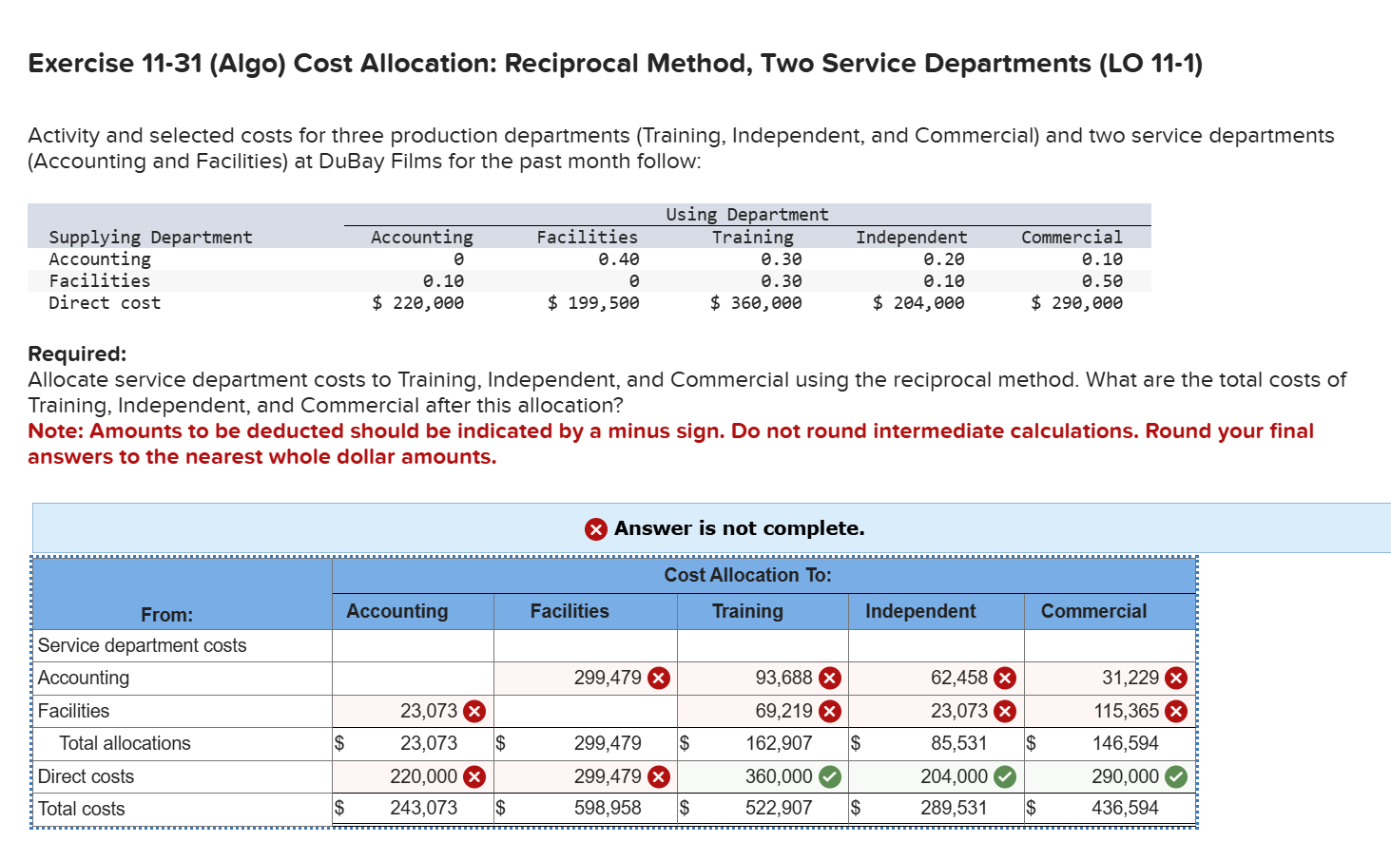The image size is (1391, 861).
Task: Click the Service department costs row label
Action: click(141, 645)
